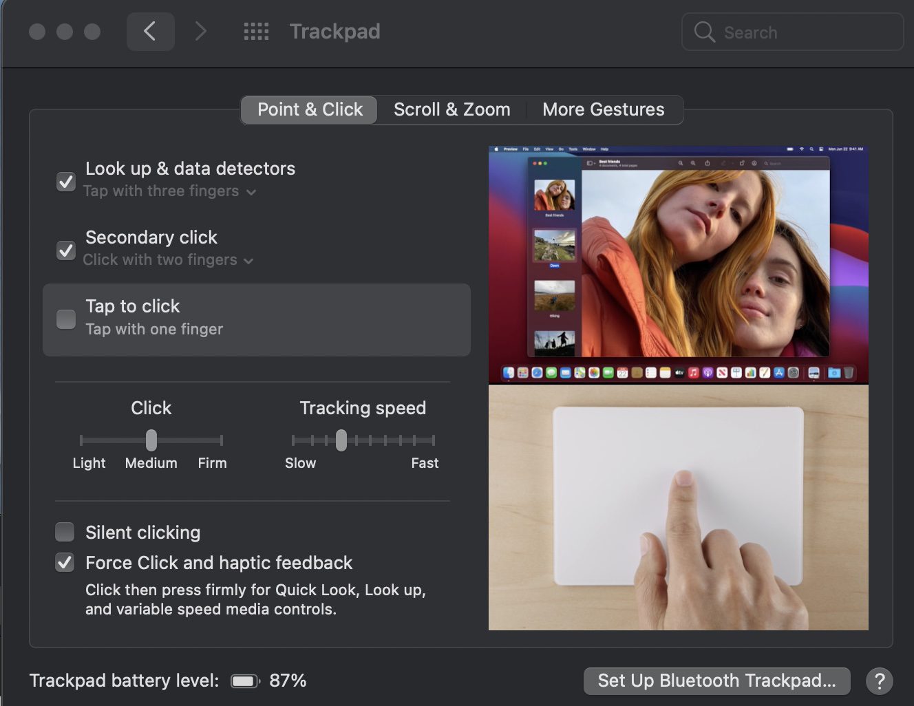The width and height of the screenshot is (914, 706).
Task: Turn on Silent clicking
Action: tap(65, 532)
